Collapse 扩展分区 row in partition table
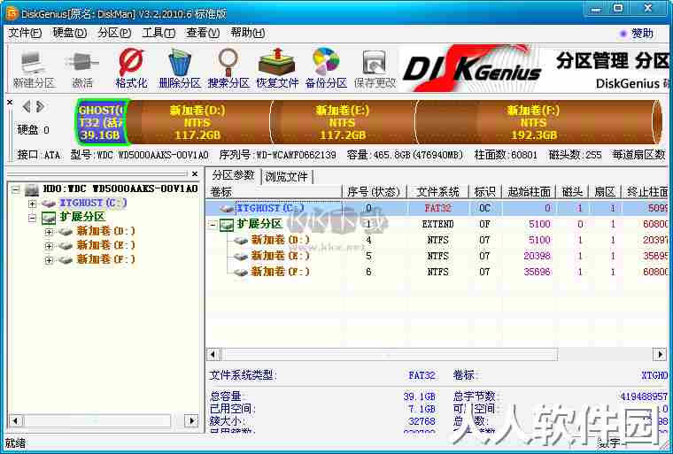Screen dimensions: 673x454 pyautogui.click(x=213, y=225)
